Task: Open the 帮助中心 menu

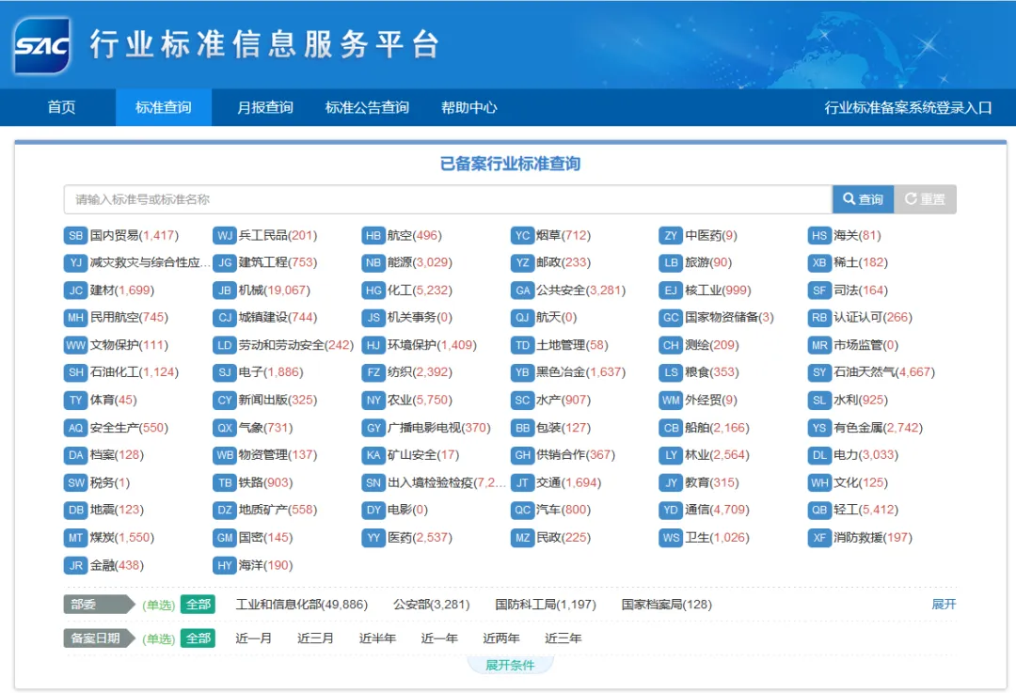Action: pos(470,107)
